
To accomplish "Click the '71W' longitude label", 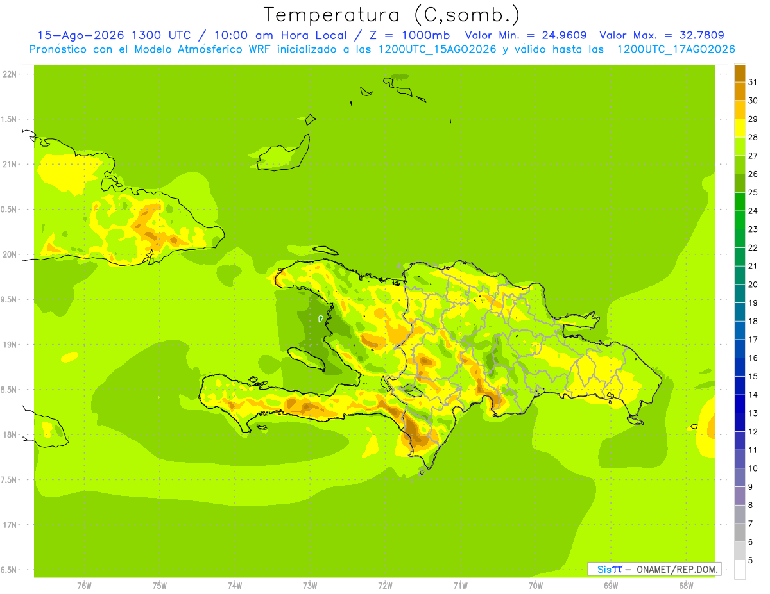I will coord(460,586).
